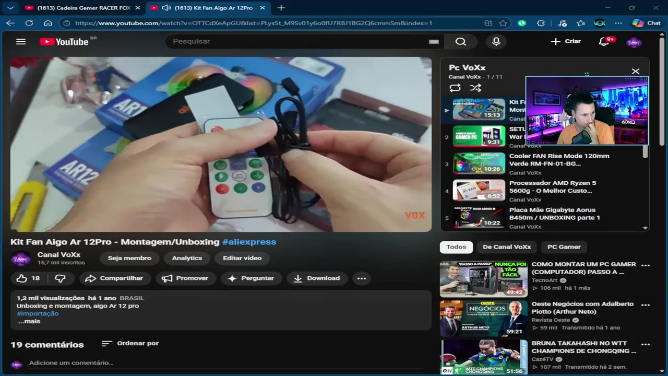Open the browser home page icon
Screen dimensions: 668x376
[48, 23]
